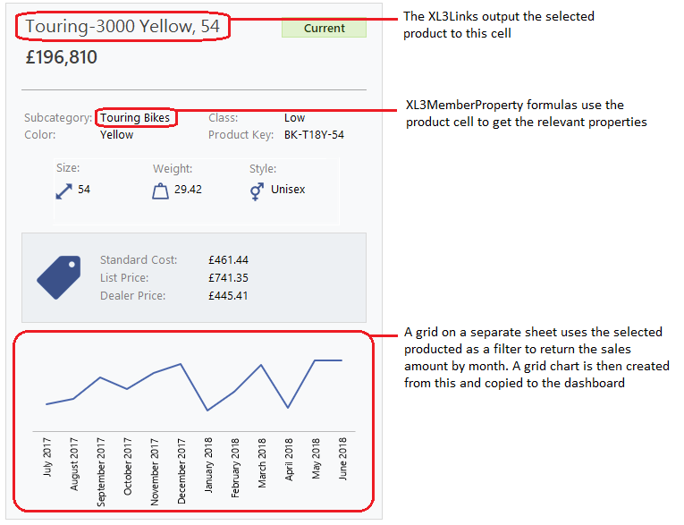Click the weight value 29.42
Image resolution: width=684 pixels, height=525 pixels.
point(188,190)
